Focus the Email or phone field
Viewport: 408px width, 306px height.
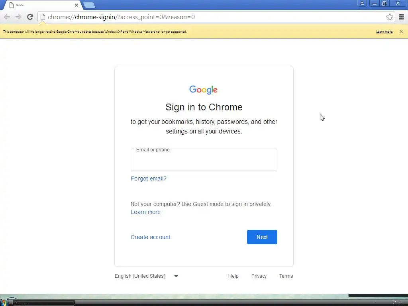tap(204, 160)
